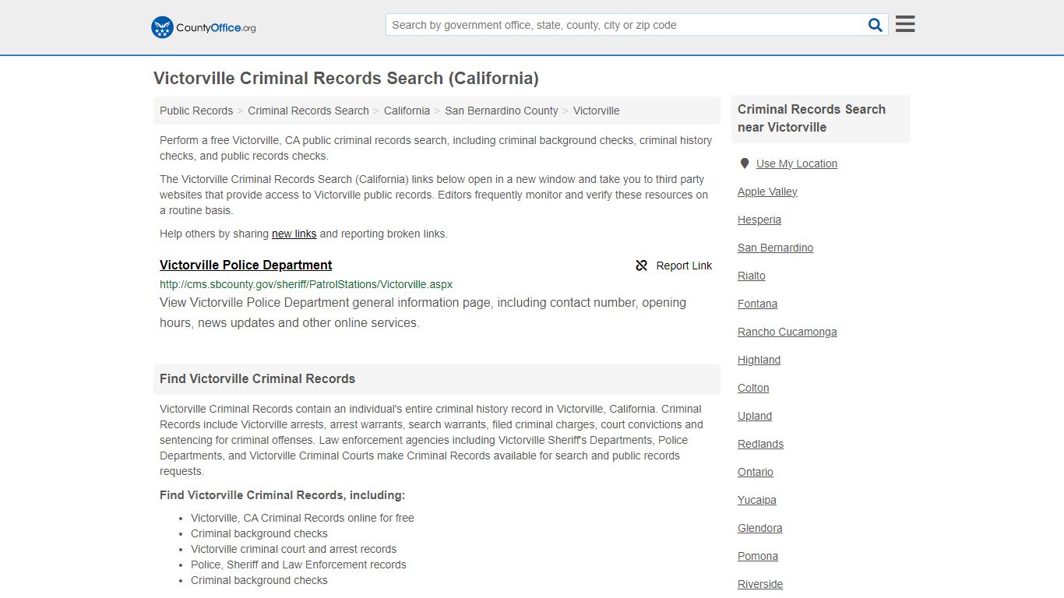Image resolution: width=1064 pixels, height=598 pixels.
Task: Click the location pin icon
Action: tap(745, 164)
